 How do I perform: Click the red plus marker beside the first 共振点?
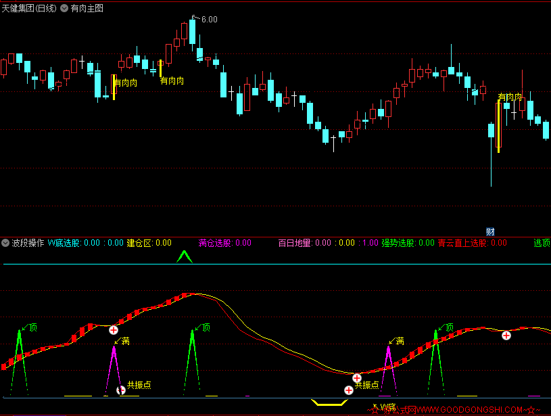pyautogui.click(x=121, y=390)
